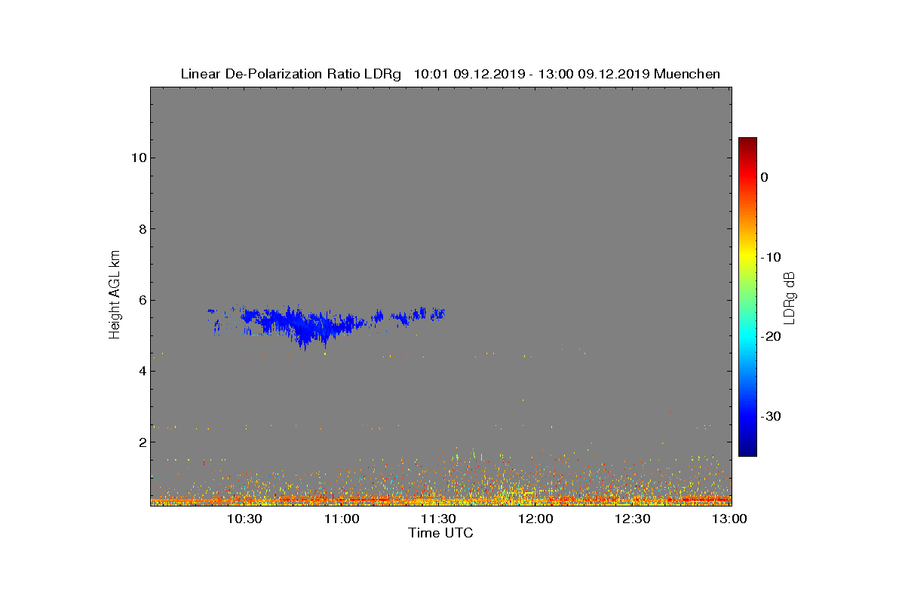This screenshot has height=603, width=905.
Task: Click the 12:00 time tick label
Action: click(536, 519)
